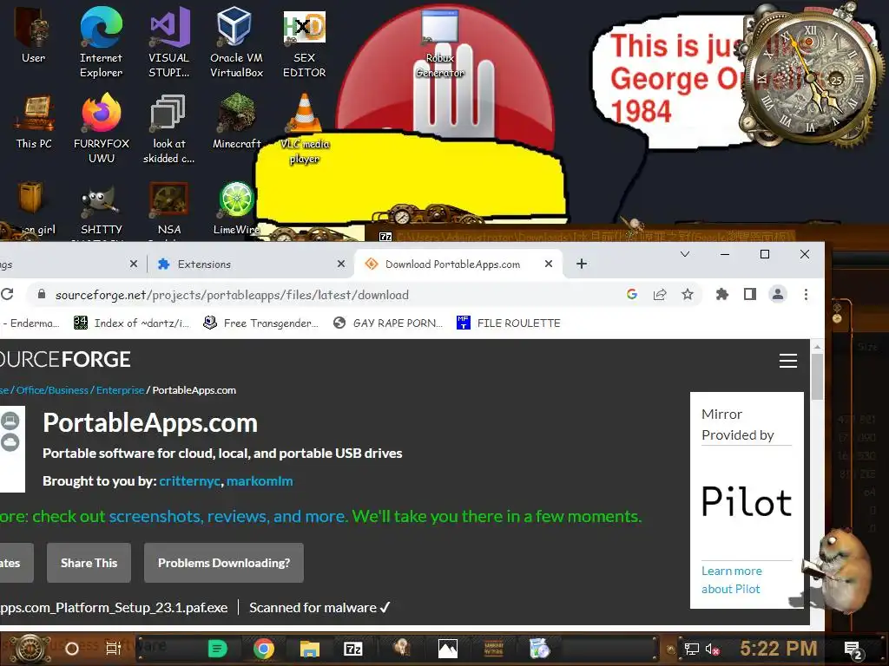Click the Google icon in the address bar

tap(632, 295)
